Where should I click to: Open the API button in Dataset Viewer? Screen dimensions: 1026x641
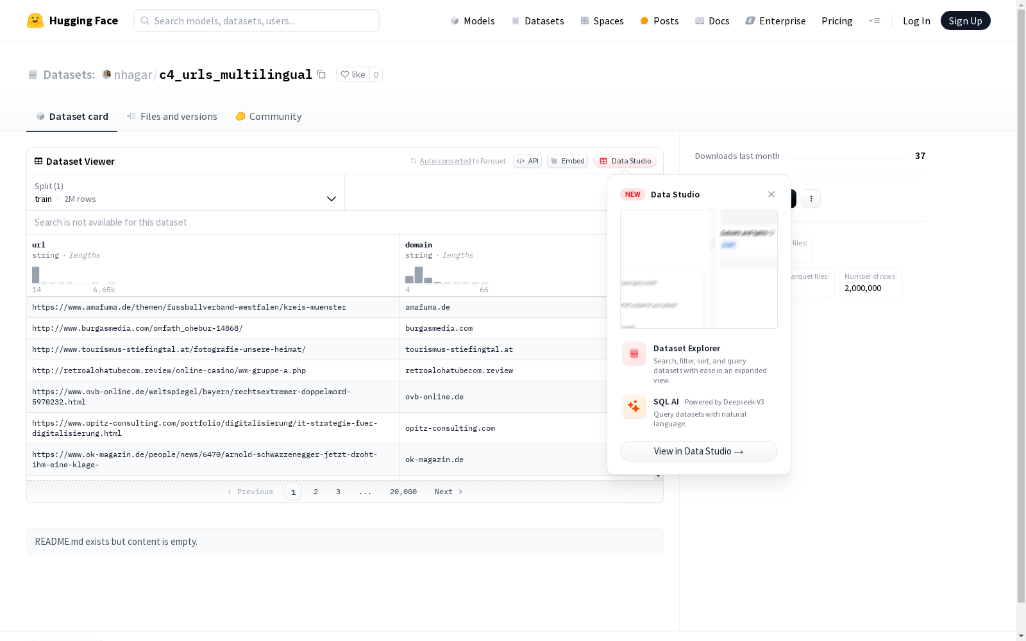[528, 161]
